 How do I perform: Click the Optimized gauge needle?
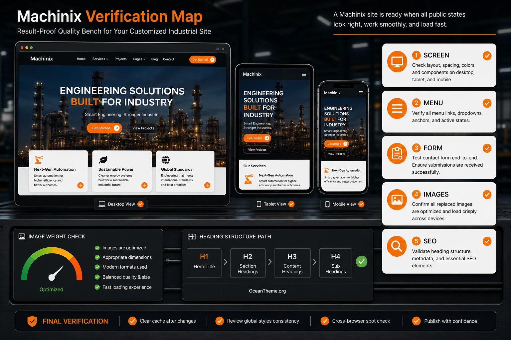coord(56,273)
